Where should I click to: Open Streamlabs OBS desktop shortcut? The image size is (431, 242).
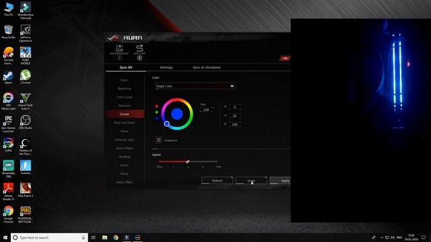(x=8, y=169)
